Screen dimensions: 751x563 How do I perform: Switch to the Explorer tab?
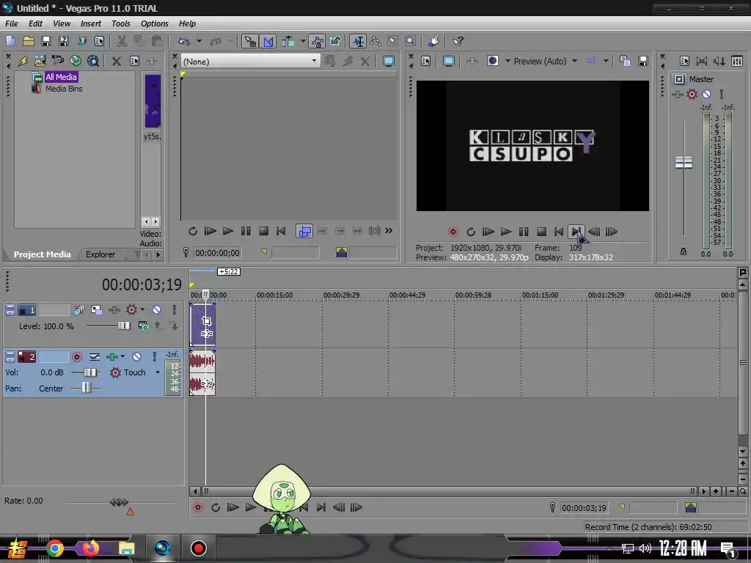[100, 254]
